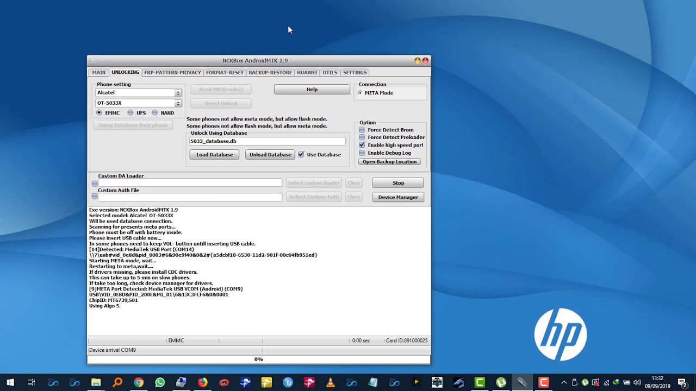Click the Custom DA Loader path field
The width and height of the screenshot is (696, 391).
[190, 183]
